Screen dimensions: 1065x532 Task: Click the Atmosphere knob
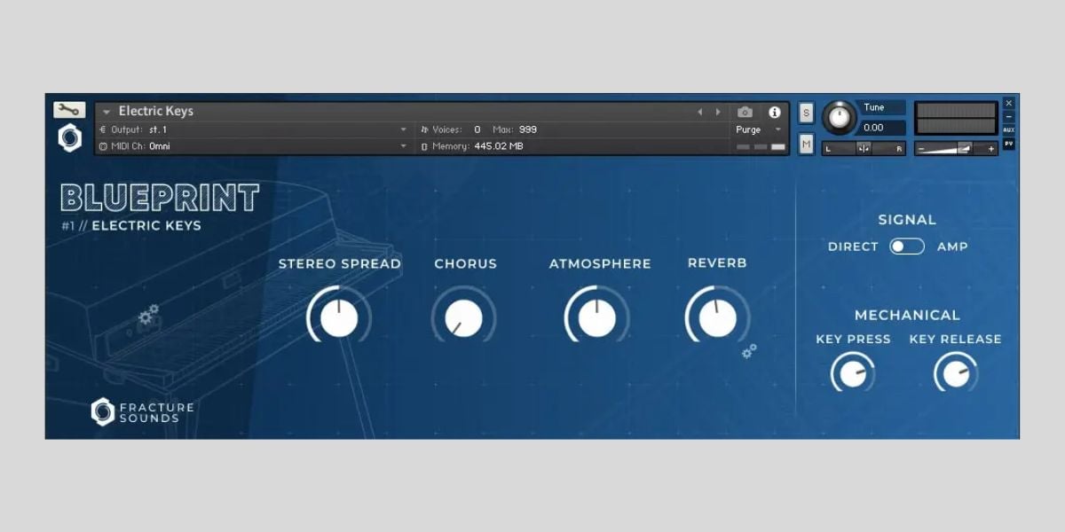click(x=597, y=317)
